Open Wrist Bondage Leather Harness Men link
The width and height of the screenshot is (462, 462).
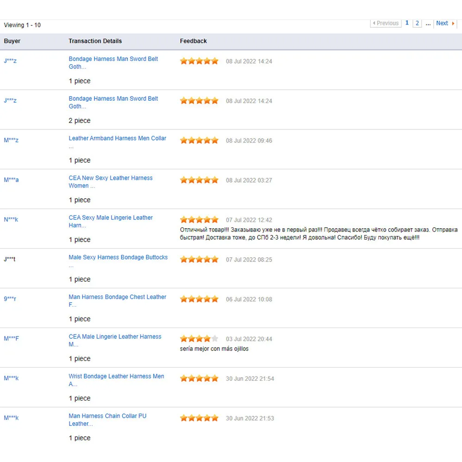[116, 377]
